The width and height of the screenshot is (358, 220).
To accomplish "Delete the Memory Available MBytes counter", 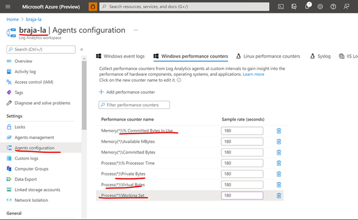I will pyautogui.click(x=279, y=142).
